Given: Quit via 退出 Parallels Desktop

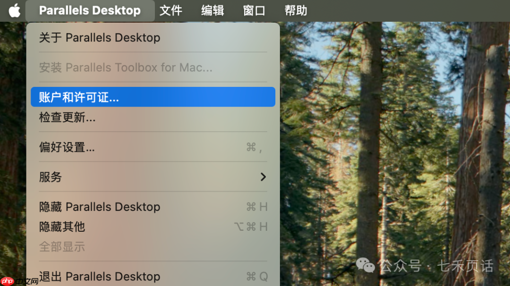Looking at the screenshot, I should [x=99, y=276].
